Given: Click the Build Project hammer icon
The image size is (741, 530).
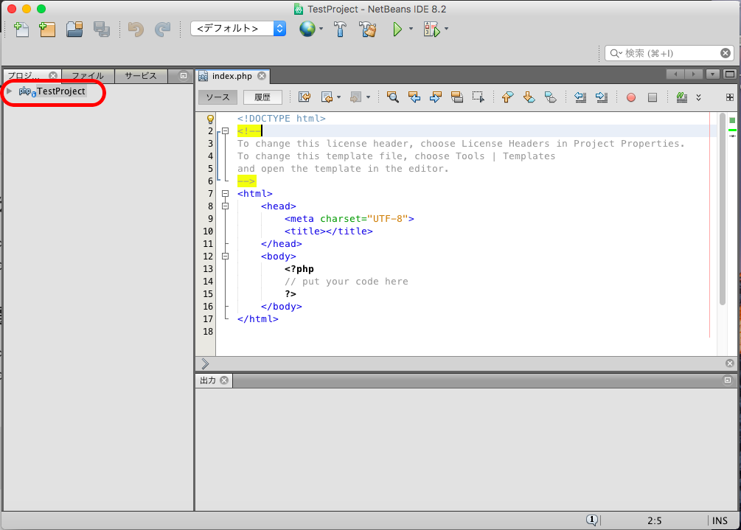Looking at the screenshot, I should coord(340,29).
